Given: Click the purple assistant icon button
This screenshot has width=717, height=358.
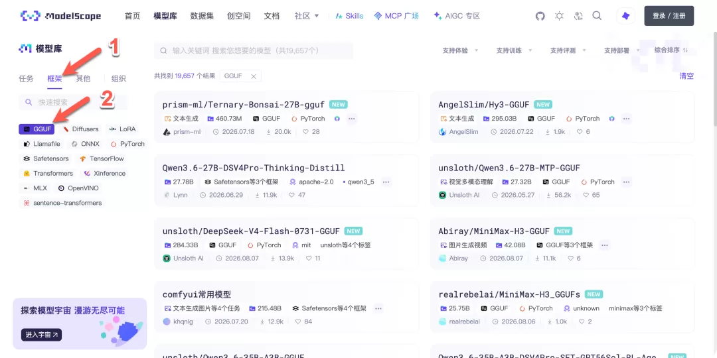Looking at the screenshot, I should pos(625,16).
